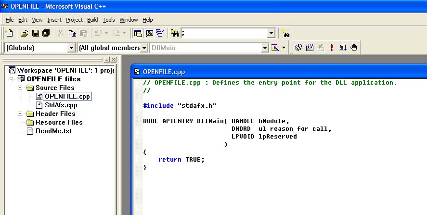Viewport: 427px width, 215px height.
Task: Click the New Text File icon
Action: pyautogui.click(x=9, y=33)
